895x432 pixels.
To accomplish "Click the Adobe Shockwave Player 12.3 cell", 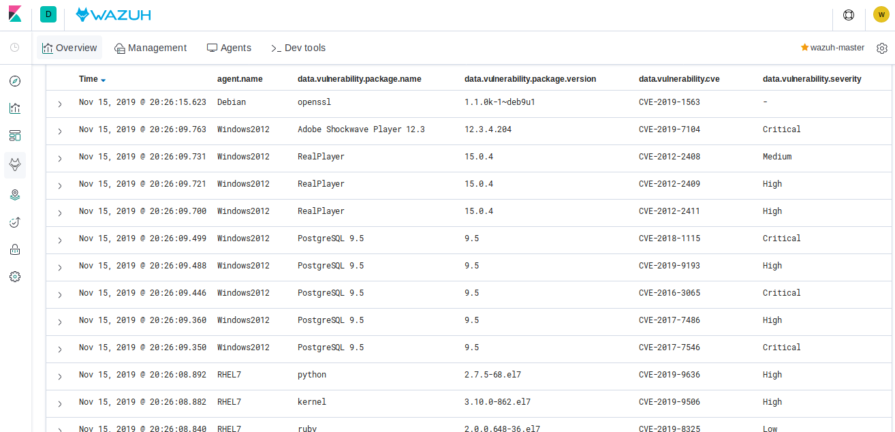I will pyautogui.click(x=361, y=129).
